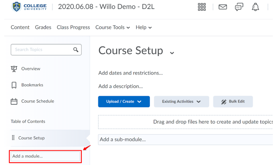Click the Bookmarks ribbon icon
Screen dimensions: 273x165
14,85
